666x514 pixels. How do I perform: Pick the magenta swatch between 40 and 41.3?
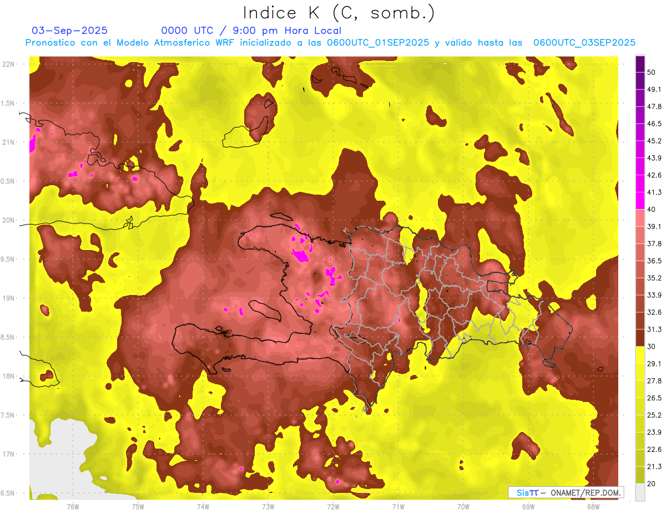tap(640, 201)
